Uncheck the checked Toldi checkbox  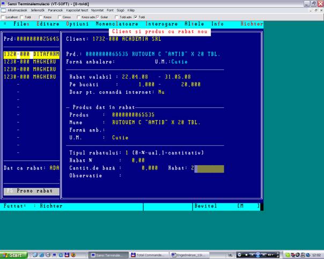click(x=136, y=17)
